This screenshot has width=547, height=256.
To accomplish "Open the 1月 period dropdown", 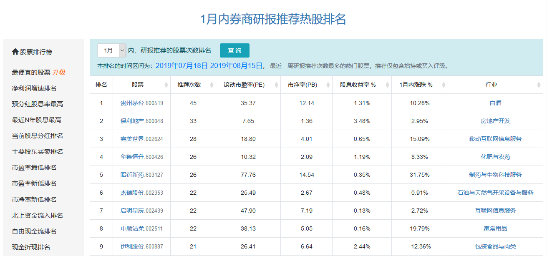I will 111,50.
